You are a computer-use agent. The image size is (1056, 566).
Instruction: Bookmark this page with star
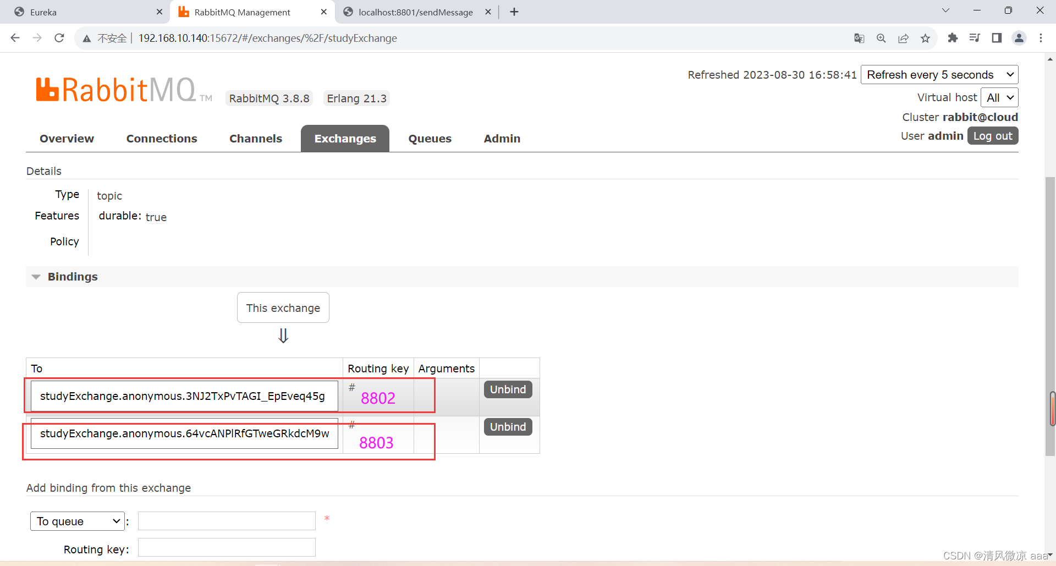[x=925, y=38]
